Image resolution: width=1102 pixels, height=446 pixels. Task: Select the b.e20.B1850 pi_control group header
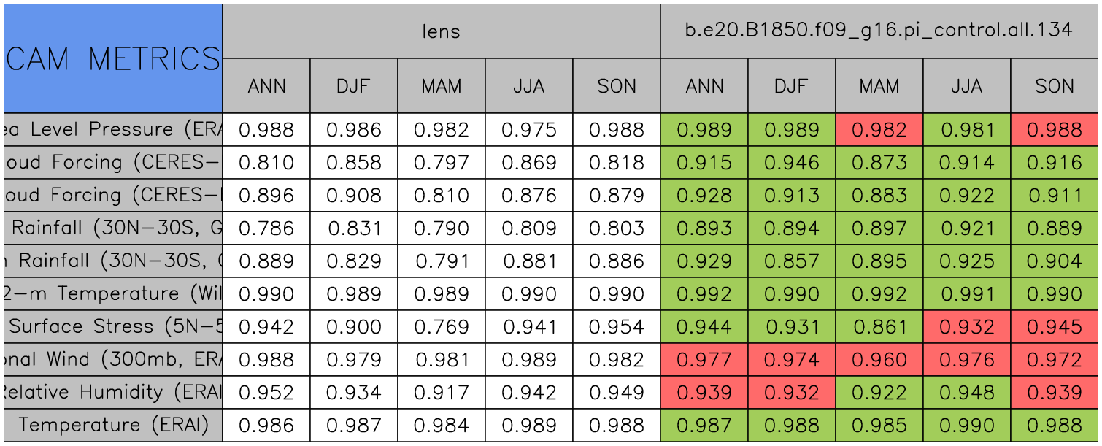tap(879, 31)
